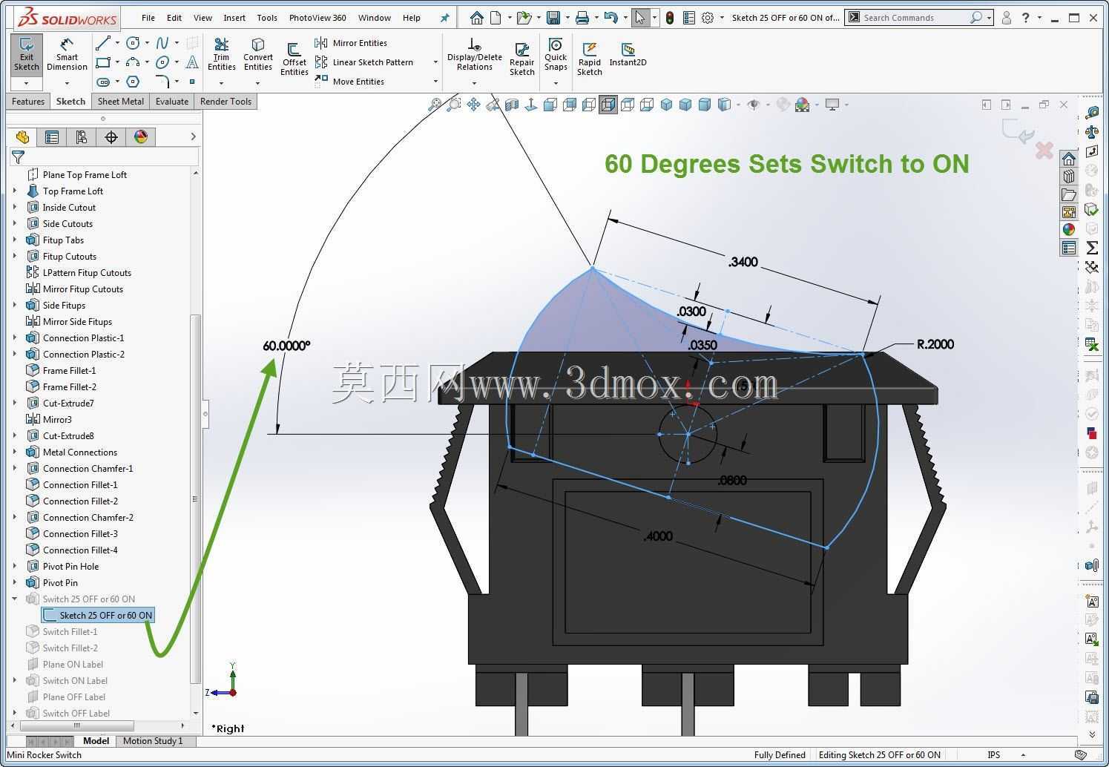
Task: Expand the Connection Plastic-1 feature
Action: pos(15,338)
